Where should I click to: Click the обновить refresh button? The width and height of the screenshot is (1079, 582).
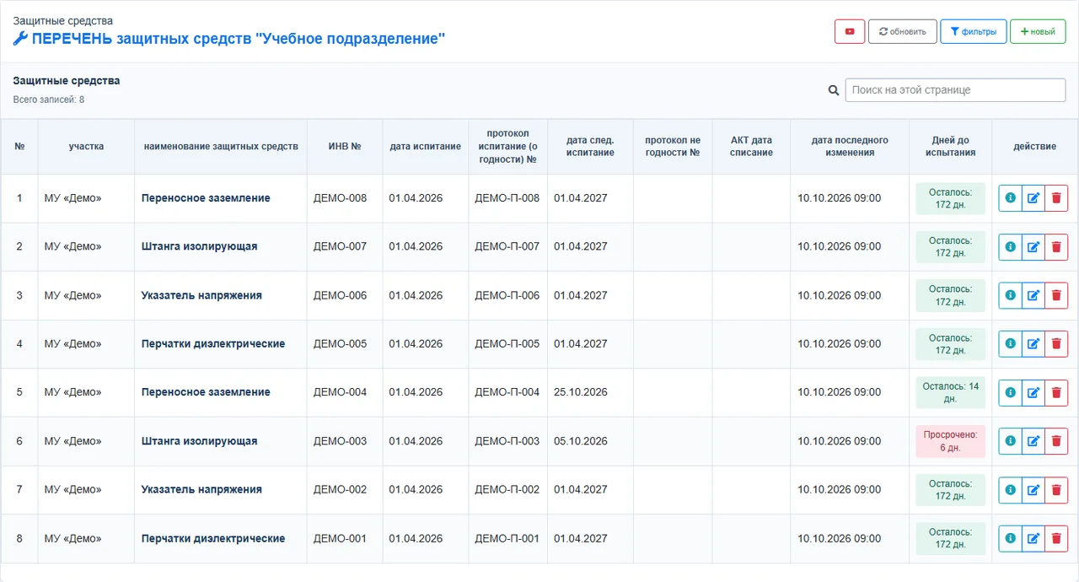click(902, 32)
